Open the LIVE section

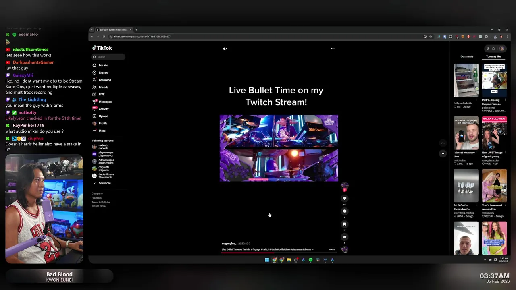[x=99, y=94]
